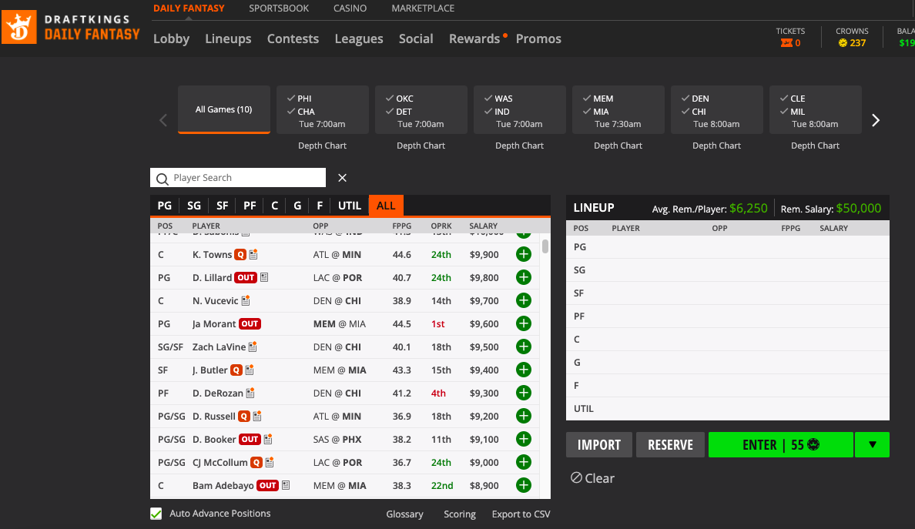
Task: Open the news icon next to Zach LaVine
Action: [252, 347]
